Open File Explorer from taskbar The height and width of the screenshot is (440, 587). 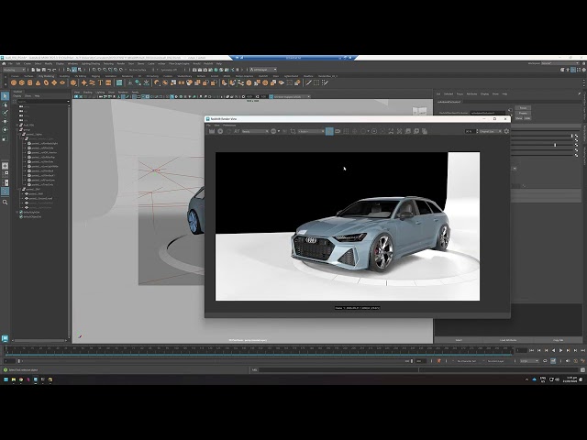(x=14, y=379)
